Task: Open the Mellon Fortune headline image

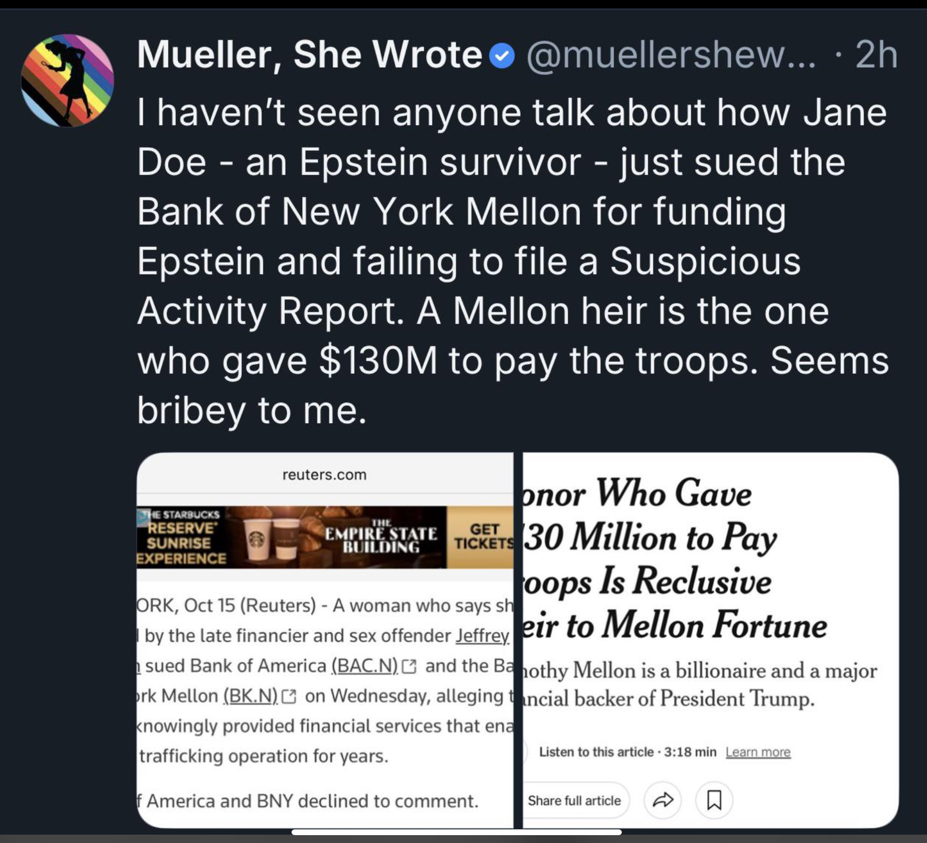Action: 674,559
